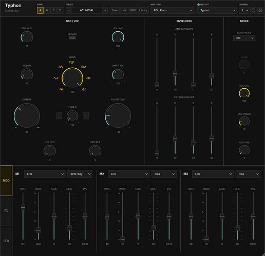265x256 pixels.
Task: Click the A01 INITIAL preset name field
Action: click(87, 10)
